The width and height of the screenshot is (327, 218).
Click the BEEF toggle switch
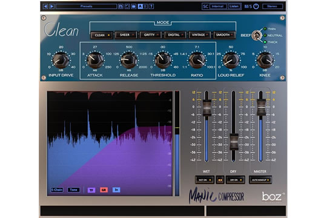(257, 36)
